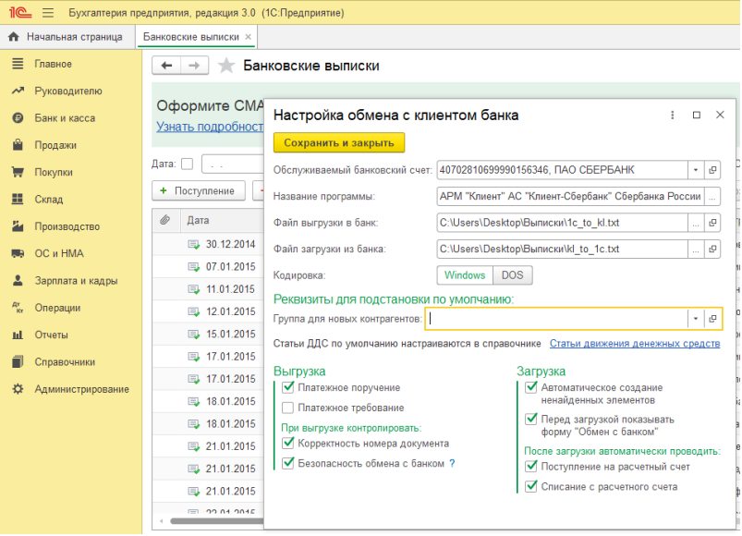The width and height of the screenshot is (742, 536).
Task: Toggle Корректность номера документа checkbox
Action: click(x=287, y=444)
